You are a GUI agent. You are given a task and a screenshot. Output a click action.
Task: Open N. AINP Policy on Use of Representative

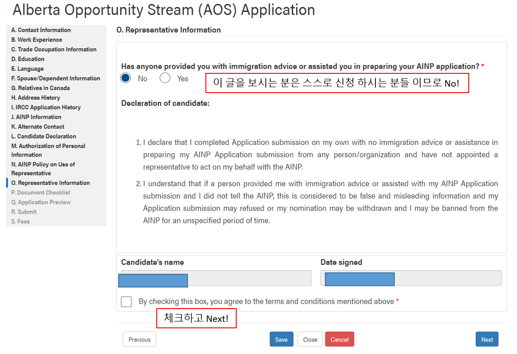[43, 169]
